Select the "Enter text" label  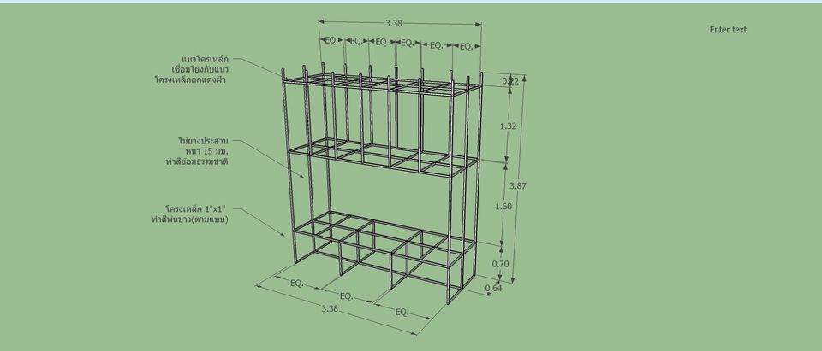coord(728,30)
